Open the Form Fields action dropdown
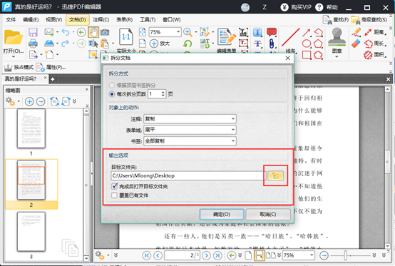Screen dimensions: 395x266 point(190,130)
